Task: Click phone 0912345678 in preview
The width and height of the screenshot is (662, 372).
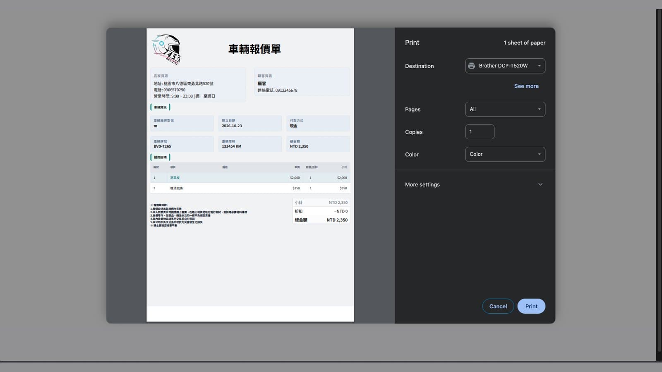Action: click(x=286, y=90)
